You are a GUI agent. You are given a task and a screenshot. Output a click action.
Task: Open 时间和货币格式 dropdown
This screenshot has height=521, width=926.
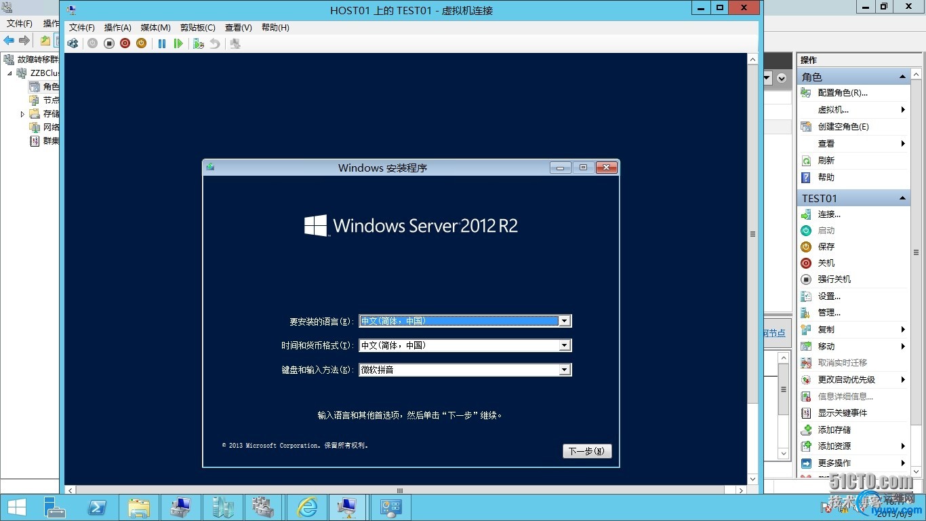(564, 345)
